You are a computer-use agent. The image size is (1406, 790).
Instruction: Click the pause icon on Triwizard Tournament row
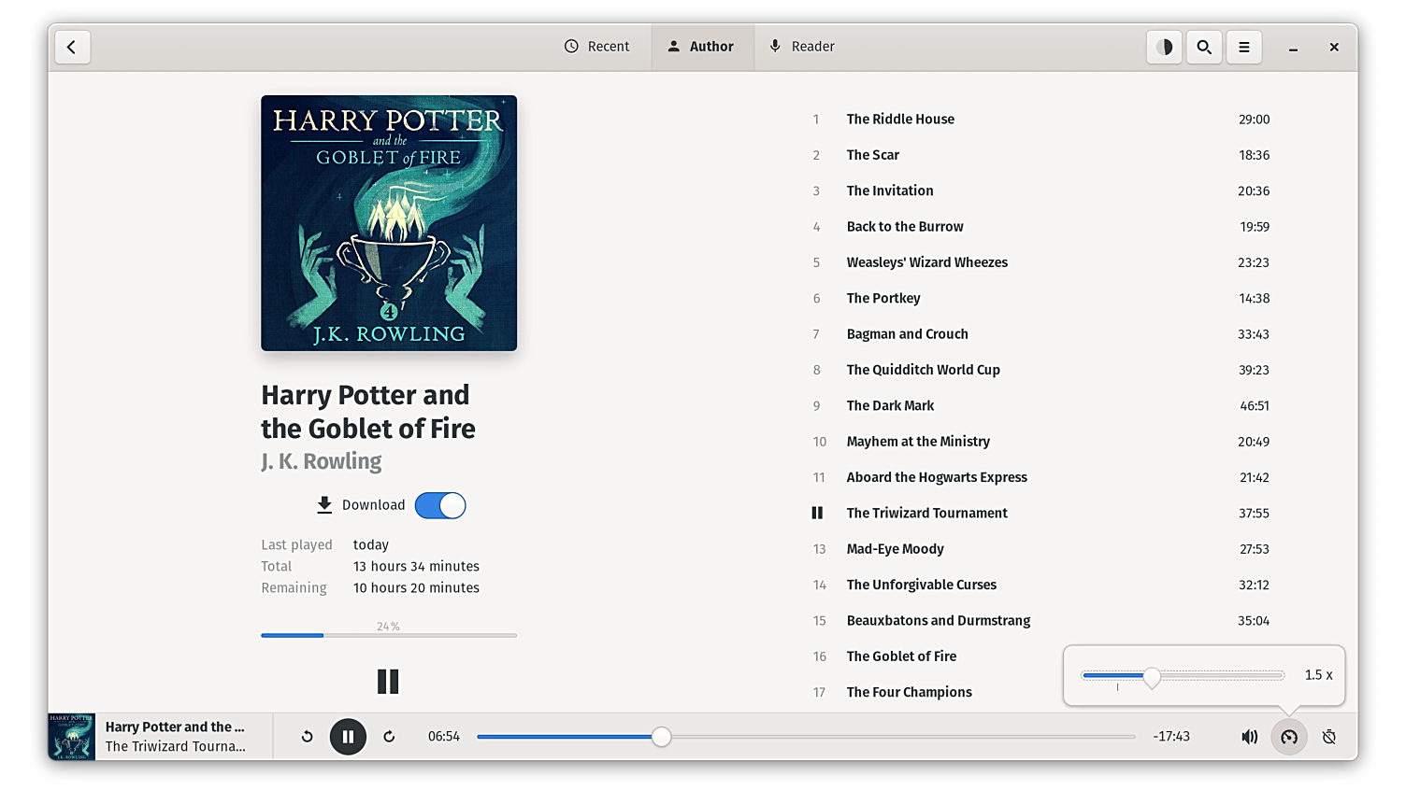(x=817, y=513)
